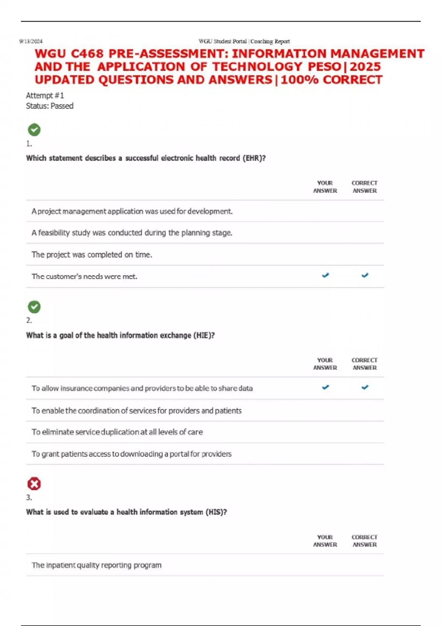The width and height of the screenshot is (442, 626).
Task: Select "The project was completed on time" option
Action: pos(92,254)
